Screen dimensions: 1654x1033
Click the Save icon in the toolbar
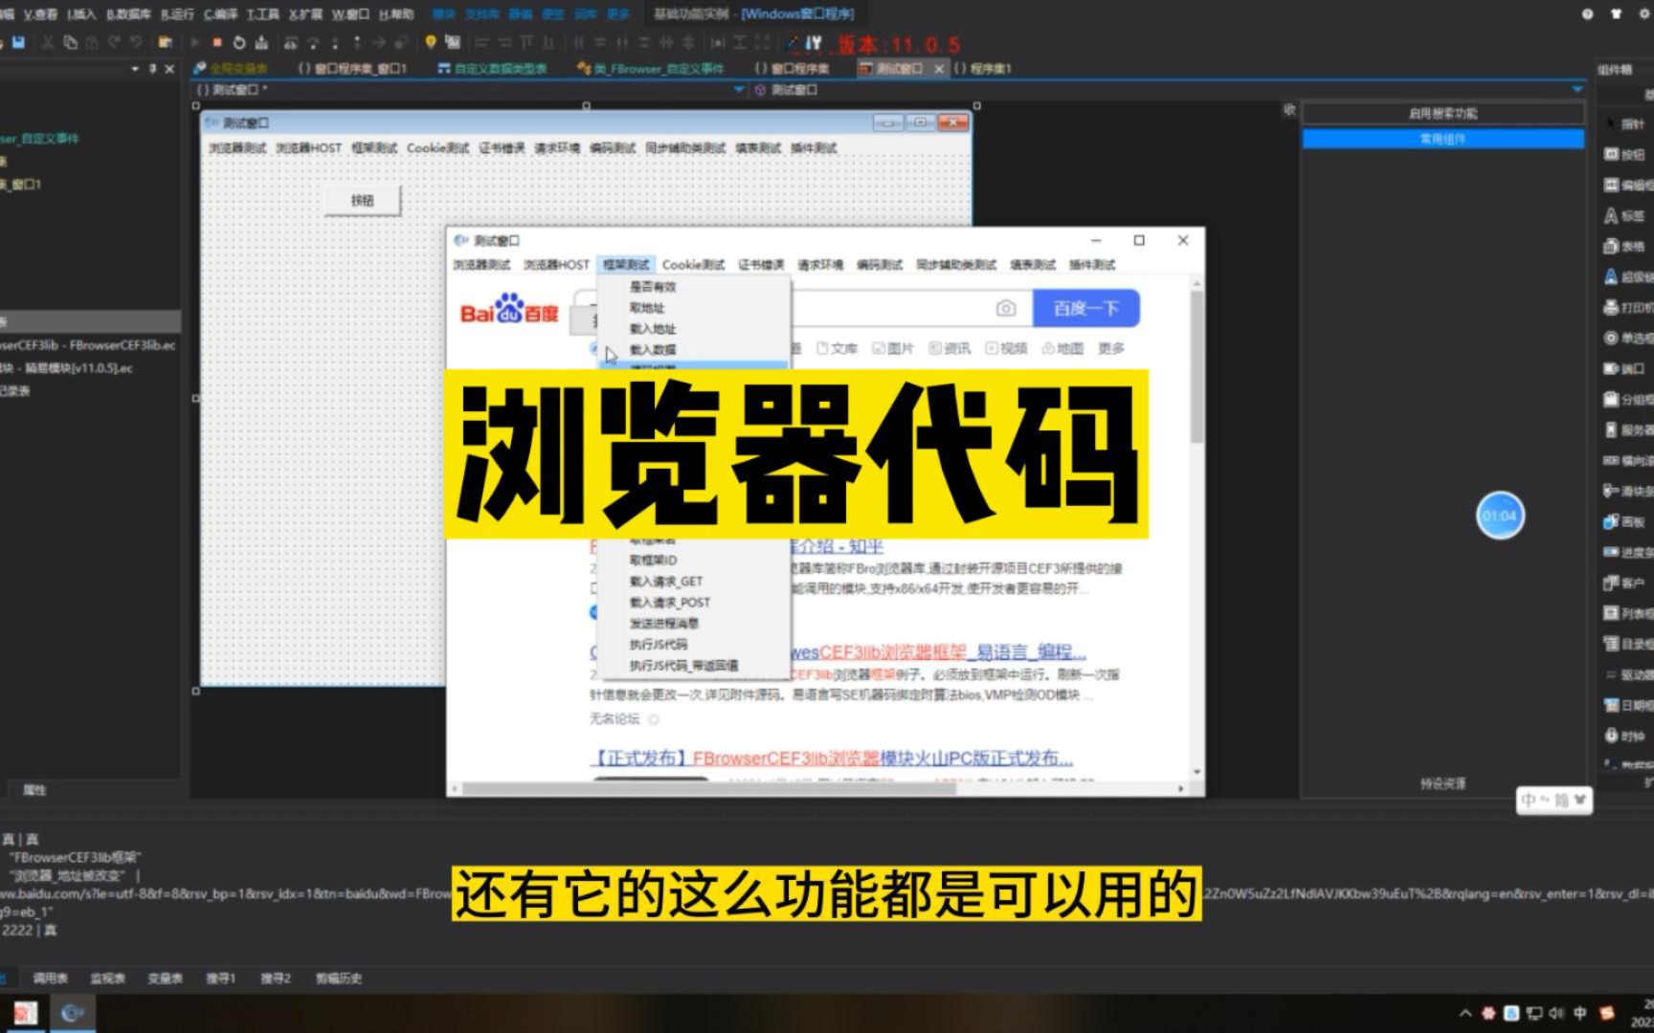coord(19,42)
